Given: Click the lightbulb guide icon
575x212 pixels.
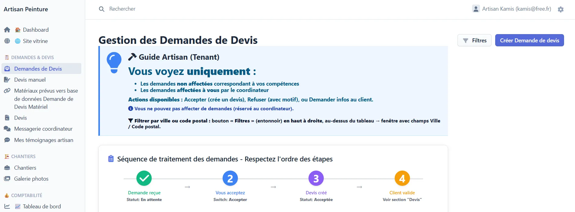Looking at the screenshot, I should click(x=114, y=63).
